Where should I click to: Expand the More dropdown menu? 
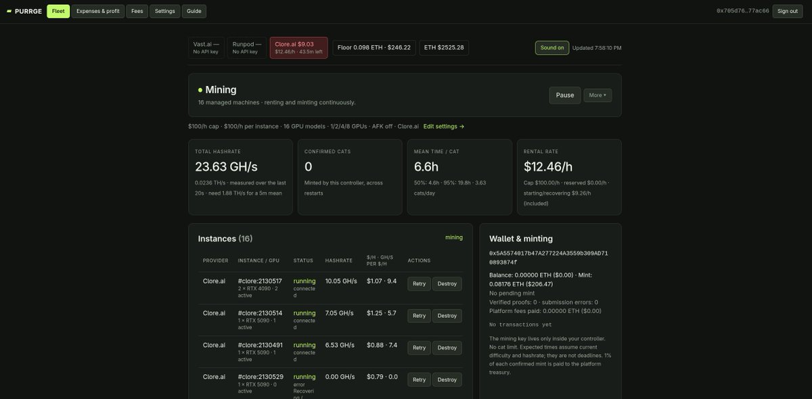coord(597,95)
